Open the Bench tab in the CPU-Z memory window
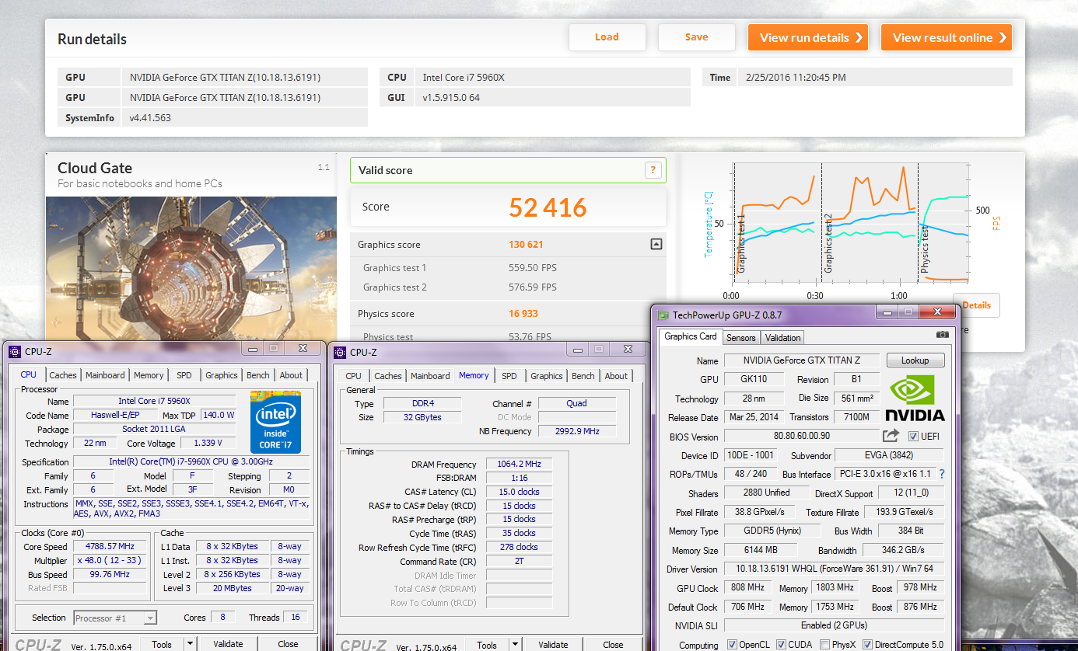The height and width of the screenshot is (651, 1078). (583, 375)
